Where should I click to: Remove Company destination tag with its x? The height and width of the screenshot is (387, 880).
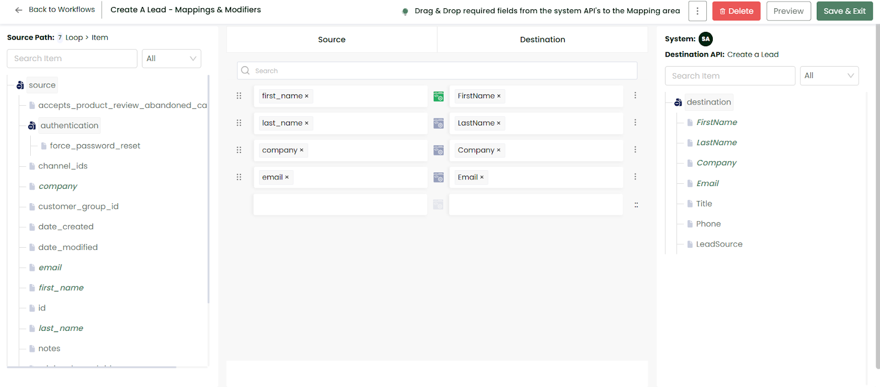point(499,150)
